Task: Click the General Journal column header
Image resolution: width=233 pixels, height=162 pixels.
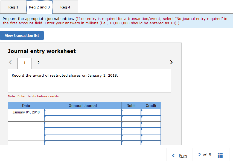Action: coord(83,106)
